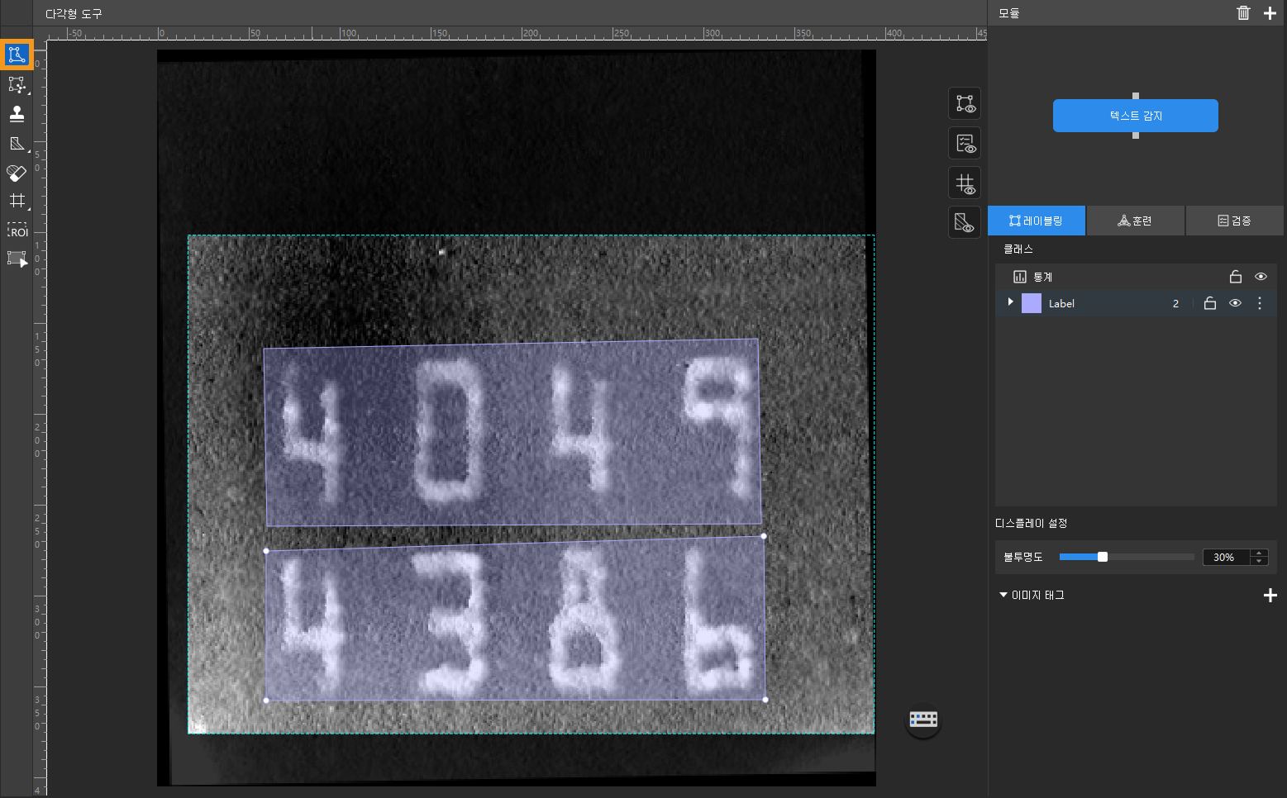Select the stamp tool icon
Image resolution: width=1287 pixels, height=798 pixels.
coord(17,114)
